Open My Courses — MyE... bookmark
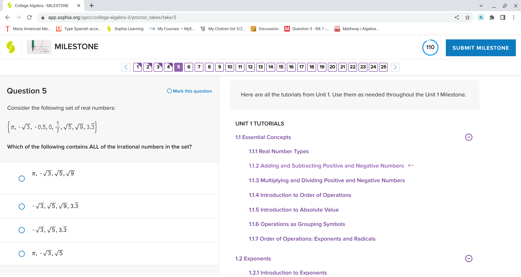Screen dimensions: 521x277 pos(172,29)
